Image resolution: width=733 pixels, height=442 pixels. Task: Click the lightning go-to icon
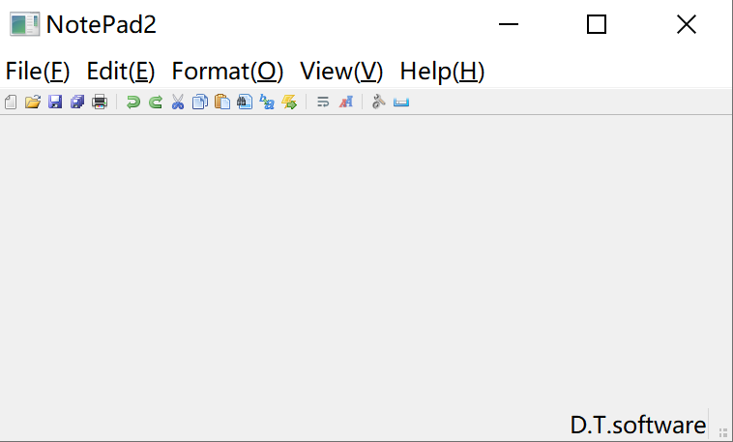[289, 102]
